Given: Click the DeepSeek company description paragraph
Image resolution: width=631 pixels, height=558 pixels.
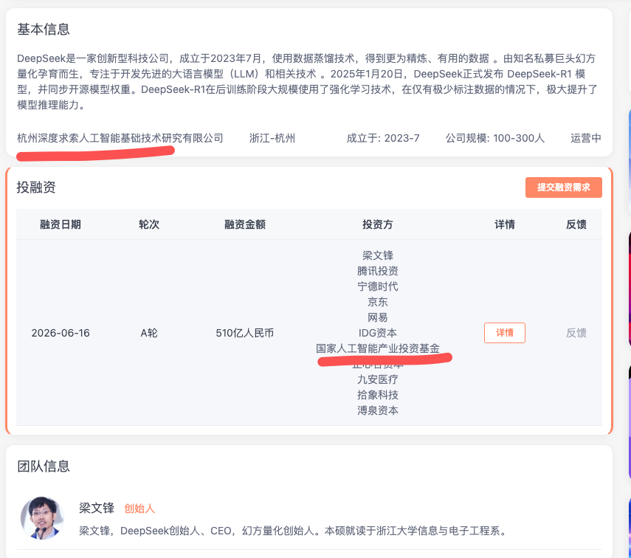Looking at the screenshot, I should coord(307,81).
